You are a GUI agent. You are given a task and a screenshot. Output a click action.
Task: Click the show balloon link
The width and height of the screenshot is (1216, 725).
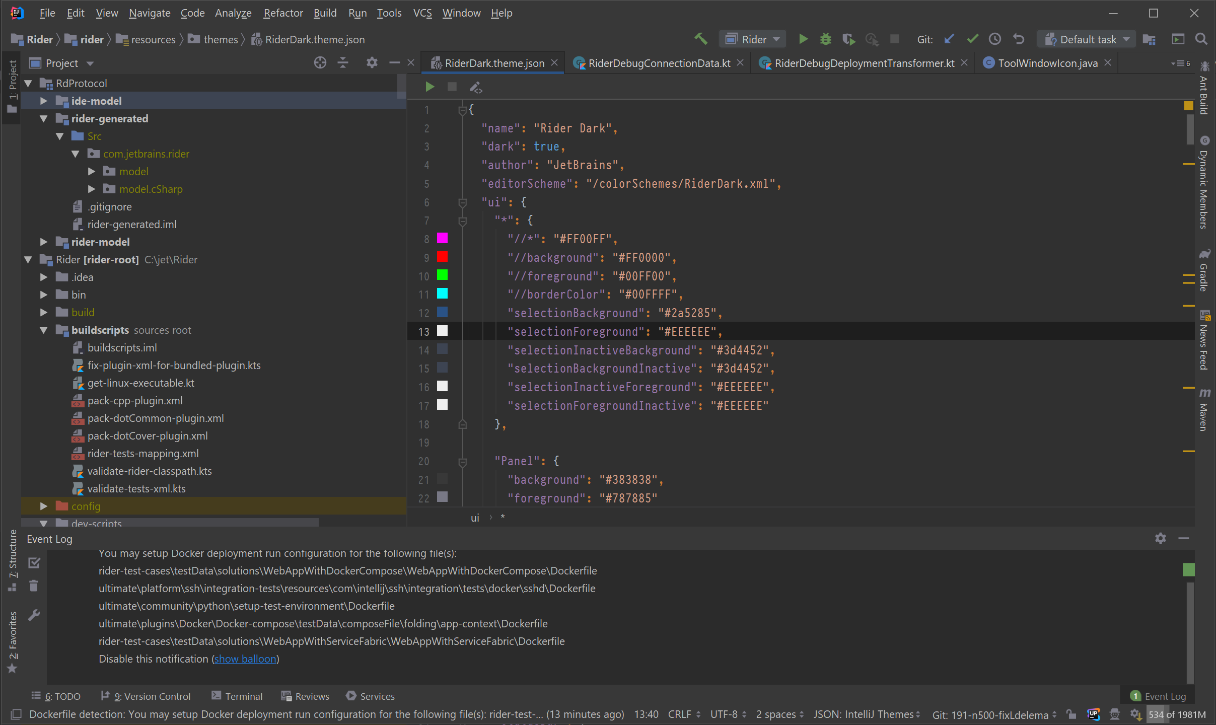point(245,659)
